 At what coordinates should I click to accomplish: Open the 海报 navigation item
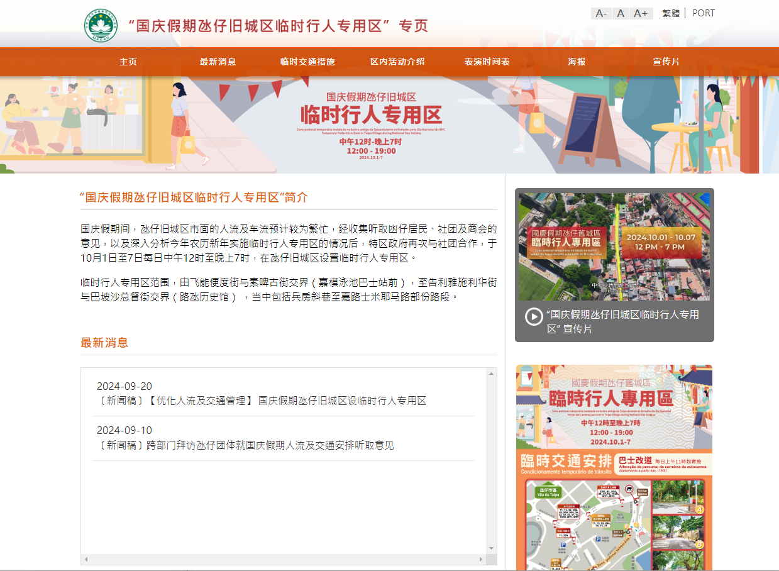[577, 62]
